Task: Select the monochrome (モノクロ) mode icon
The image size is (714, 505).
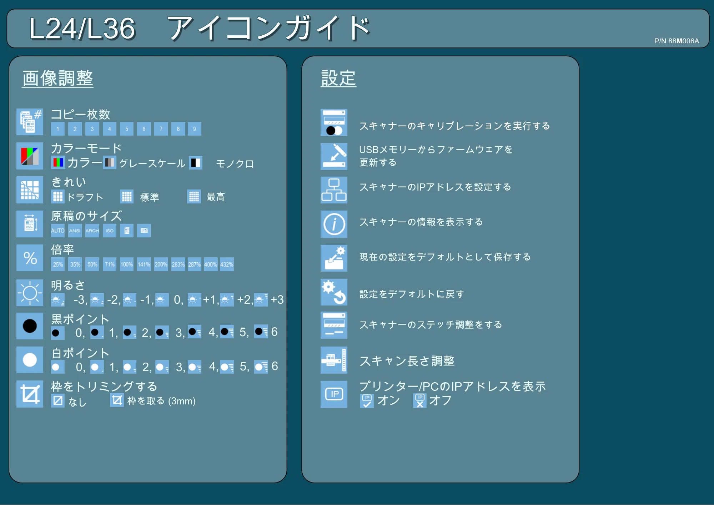Action: click(195, 163)
